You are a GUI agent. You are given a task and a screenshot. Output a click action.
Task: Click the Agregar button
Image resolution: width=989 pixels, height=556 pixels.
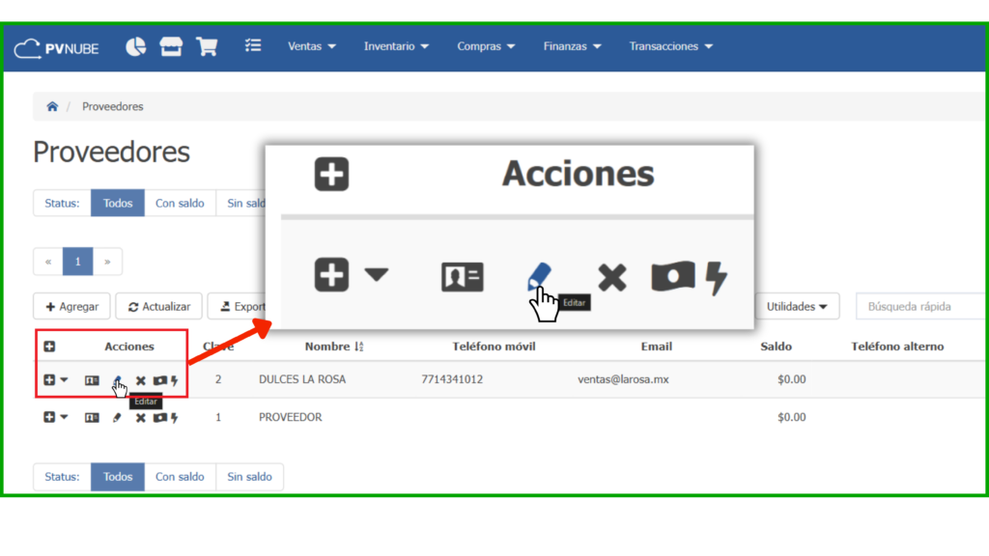pos(71,307)
